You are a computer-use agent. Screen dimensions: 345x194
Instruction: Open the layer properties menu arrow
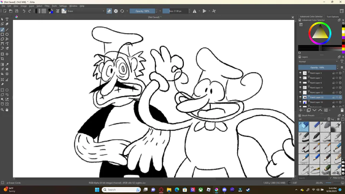[330, 110]
